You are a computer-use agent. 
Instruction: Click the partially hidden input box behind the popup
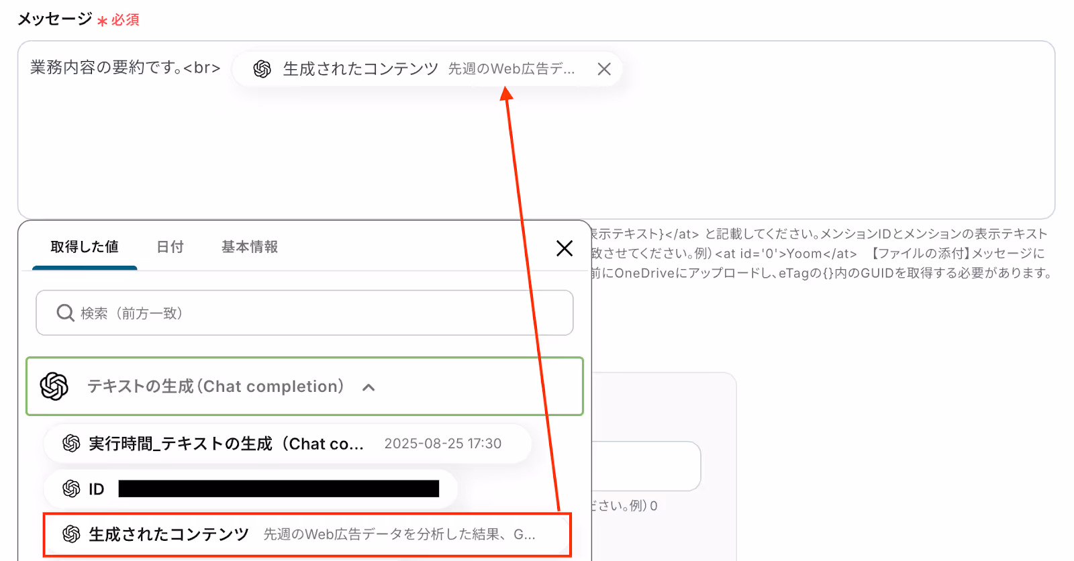646,466
